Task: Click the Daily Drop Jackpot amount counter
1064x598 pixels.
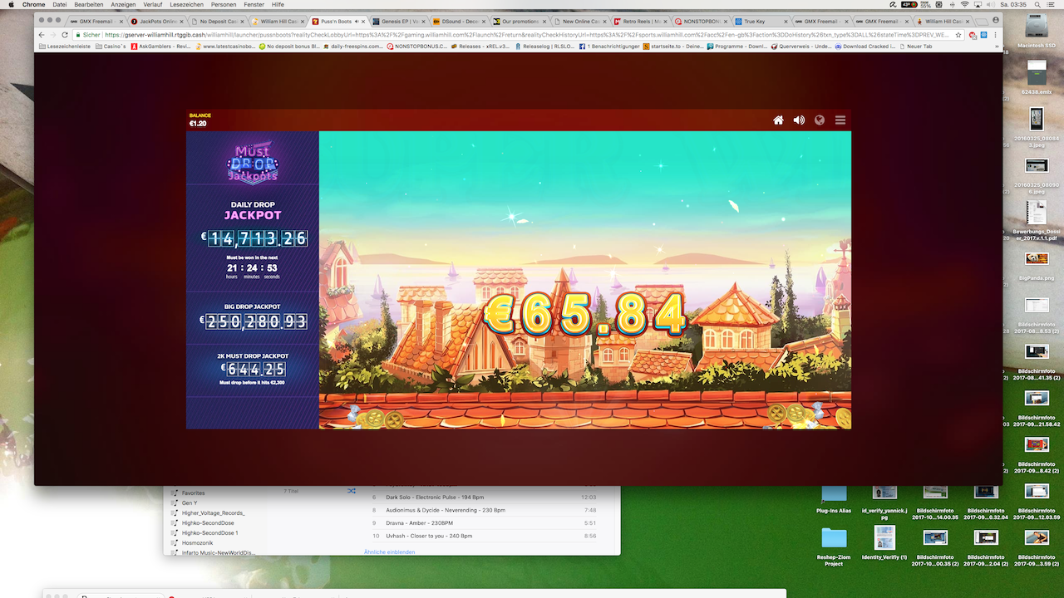Action: tap(256, 239)
